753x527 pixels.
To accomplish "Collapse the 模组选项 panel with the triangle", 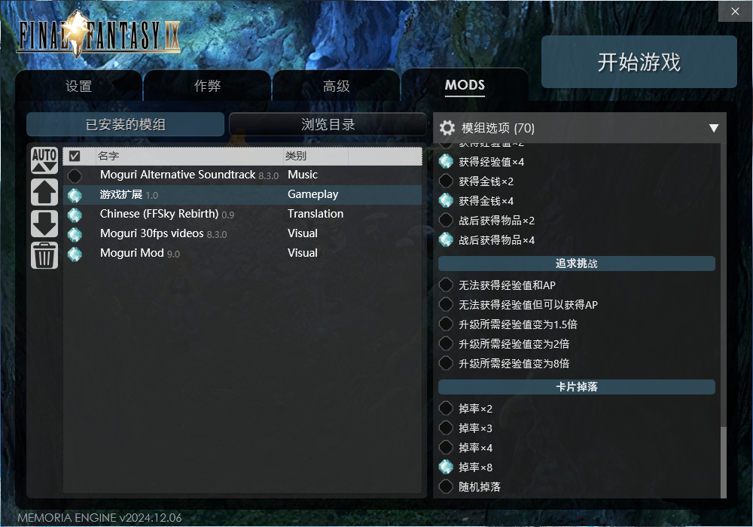I will coord(714,128).
